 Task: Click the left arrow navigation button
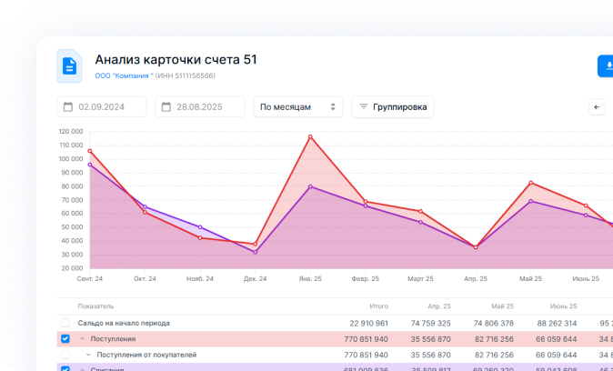coord(597,107)
